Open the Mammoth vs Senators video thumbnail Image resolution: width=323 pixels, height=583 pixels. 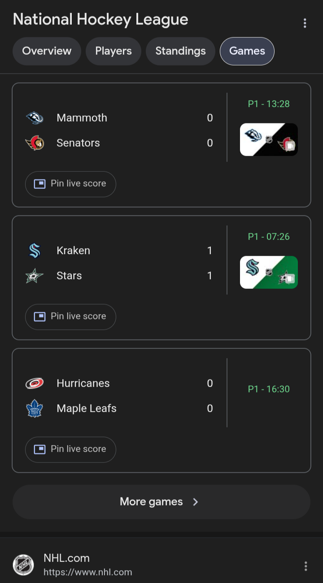tap(269, 139)
